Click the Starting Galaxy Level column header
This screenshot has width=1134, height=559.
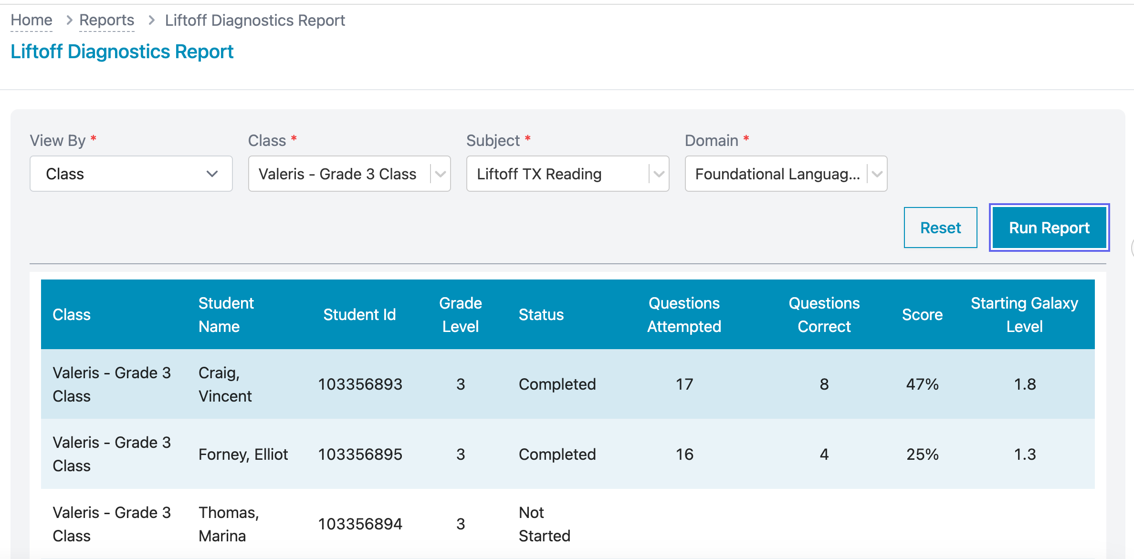tap(1024, 315)
